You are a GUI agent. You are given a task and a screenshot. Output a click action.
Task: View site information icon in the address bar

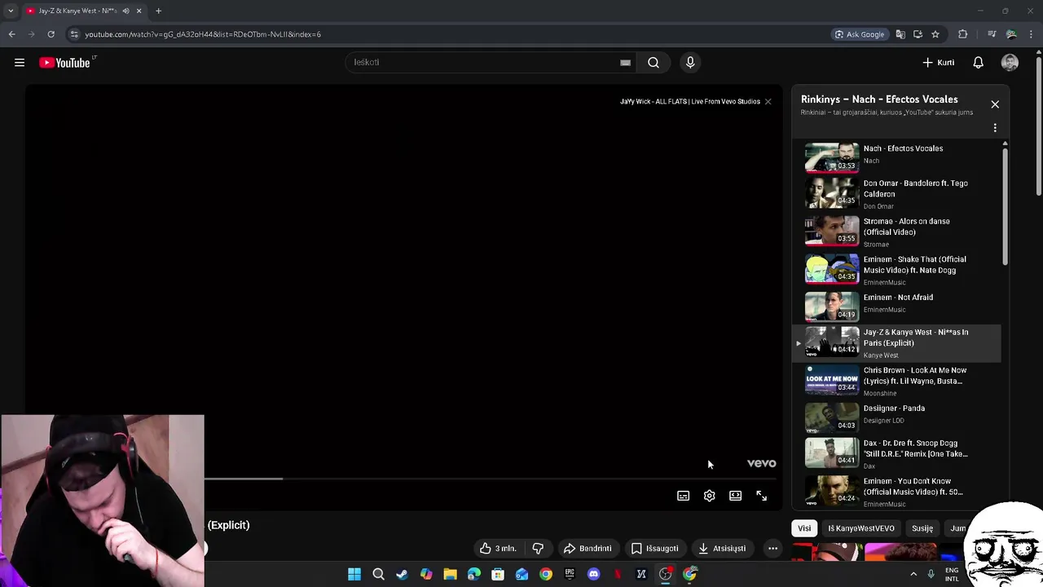point(74,34)
